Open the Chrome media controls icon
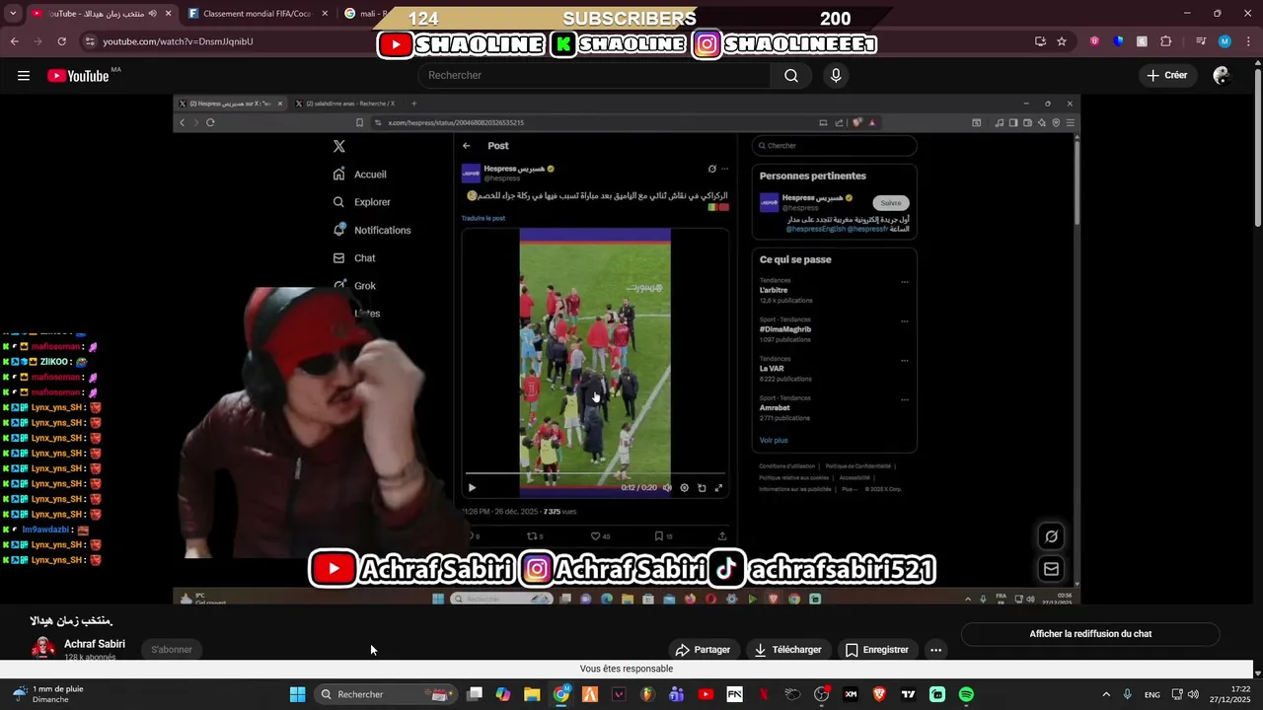Image resolution: width=1263 pixels, height=710 pixels. (x=1201, y=41)
